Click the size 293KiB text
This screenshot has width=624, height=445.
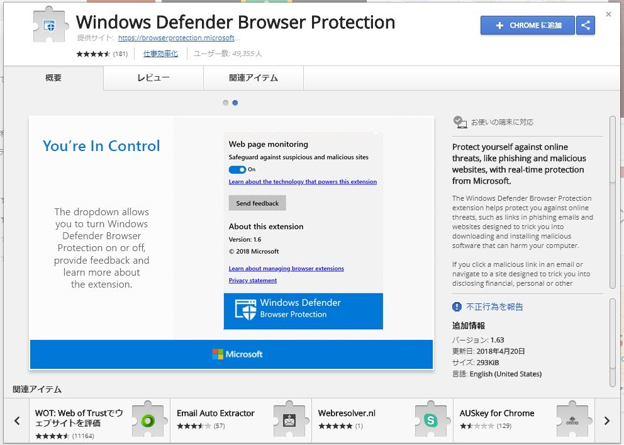click(487, 363)
